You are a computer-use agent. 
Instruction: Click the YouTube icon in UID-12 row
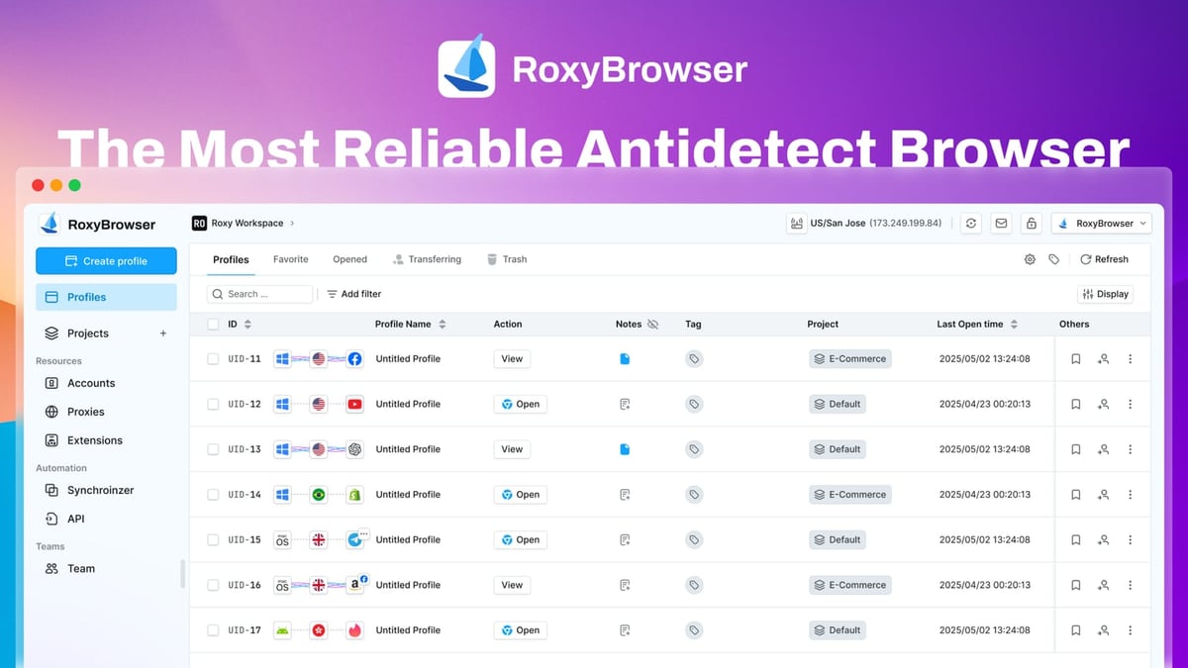(x=354, y=404)
